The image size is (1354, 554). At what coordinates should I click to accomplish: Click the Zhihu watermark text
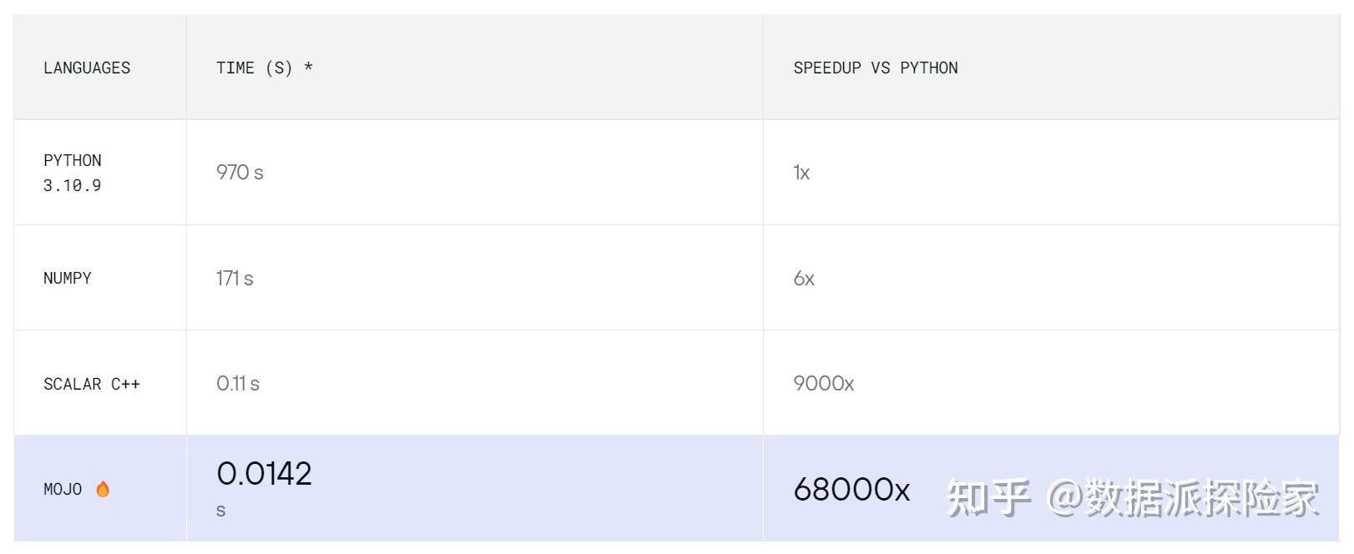1132,498
